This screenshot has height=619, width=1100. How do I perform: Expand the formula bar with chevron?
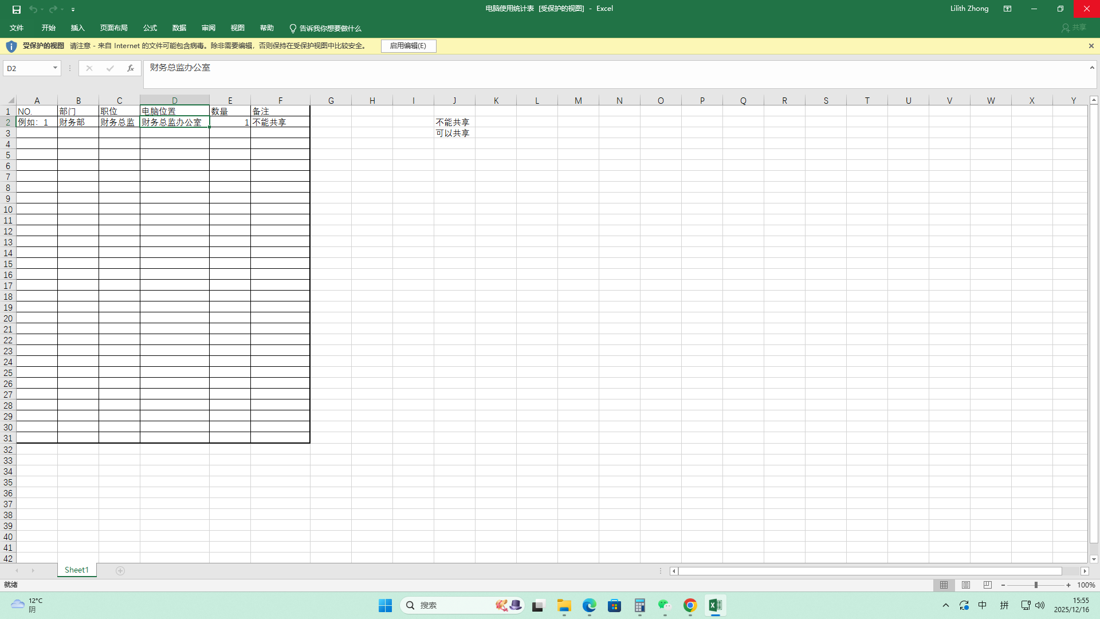point(1091,68)
